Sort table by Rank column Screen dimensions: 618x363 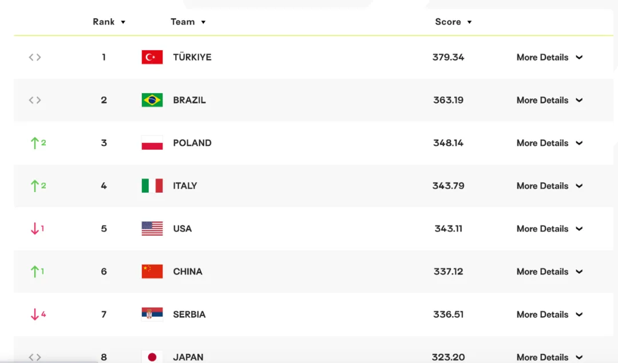point(109,22)
